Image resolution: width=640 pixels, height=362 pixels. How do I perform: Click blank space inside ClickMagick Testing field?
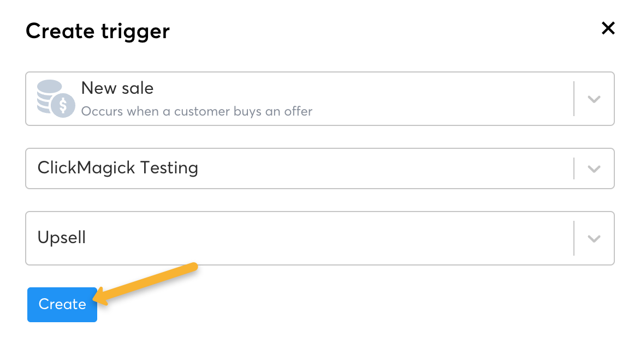click(x=382, y=168)
